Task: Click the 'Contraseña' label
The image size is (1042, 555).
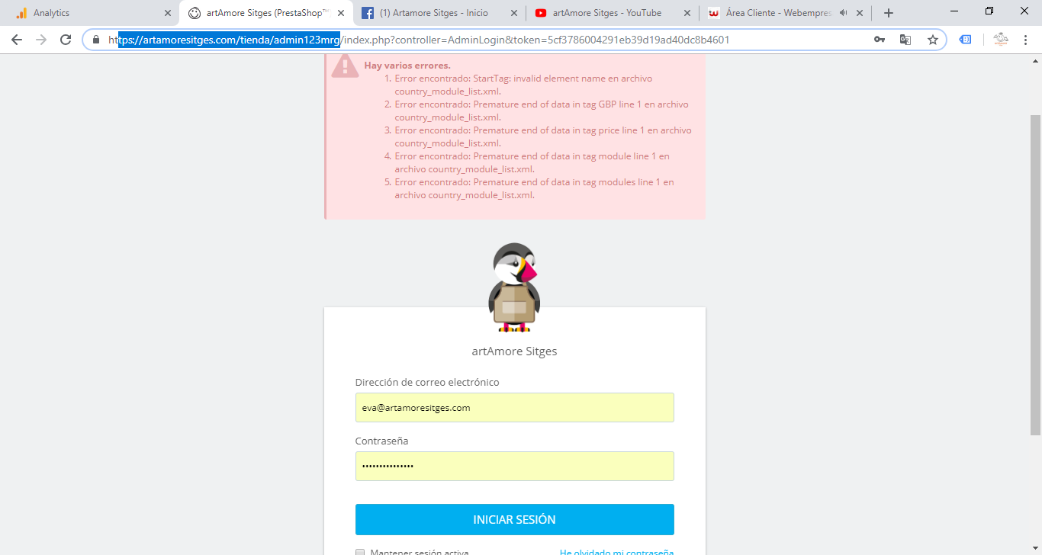Action: coord(381,441)
